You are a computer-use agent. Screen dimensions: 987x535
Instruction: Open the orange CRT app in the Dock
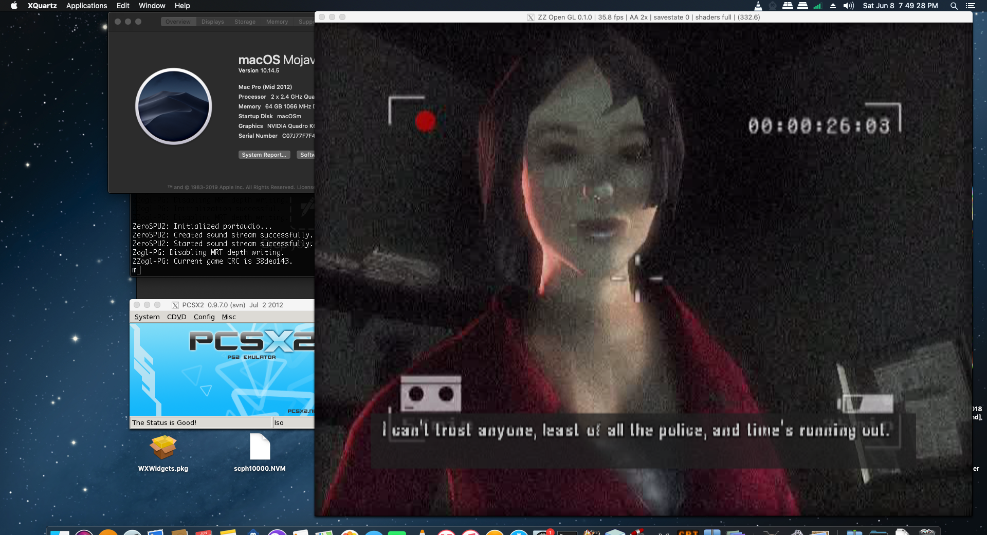pyautogui.click(x=688, y=532)
